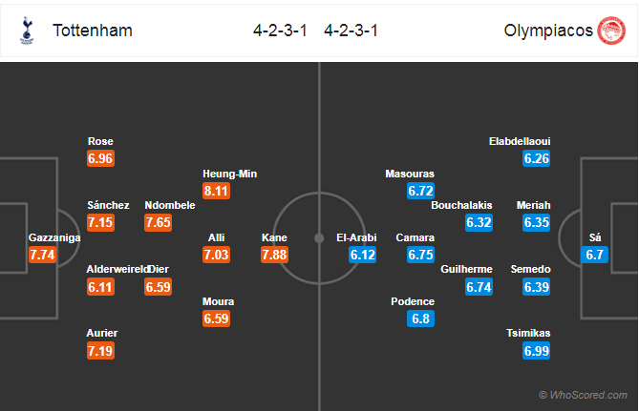Select Podence's 6.8 rating badge

coord(420,319)
